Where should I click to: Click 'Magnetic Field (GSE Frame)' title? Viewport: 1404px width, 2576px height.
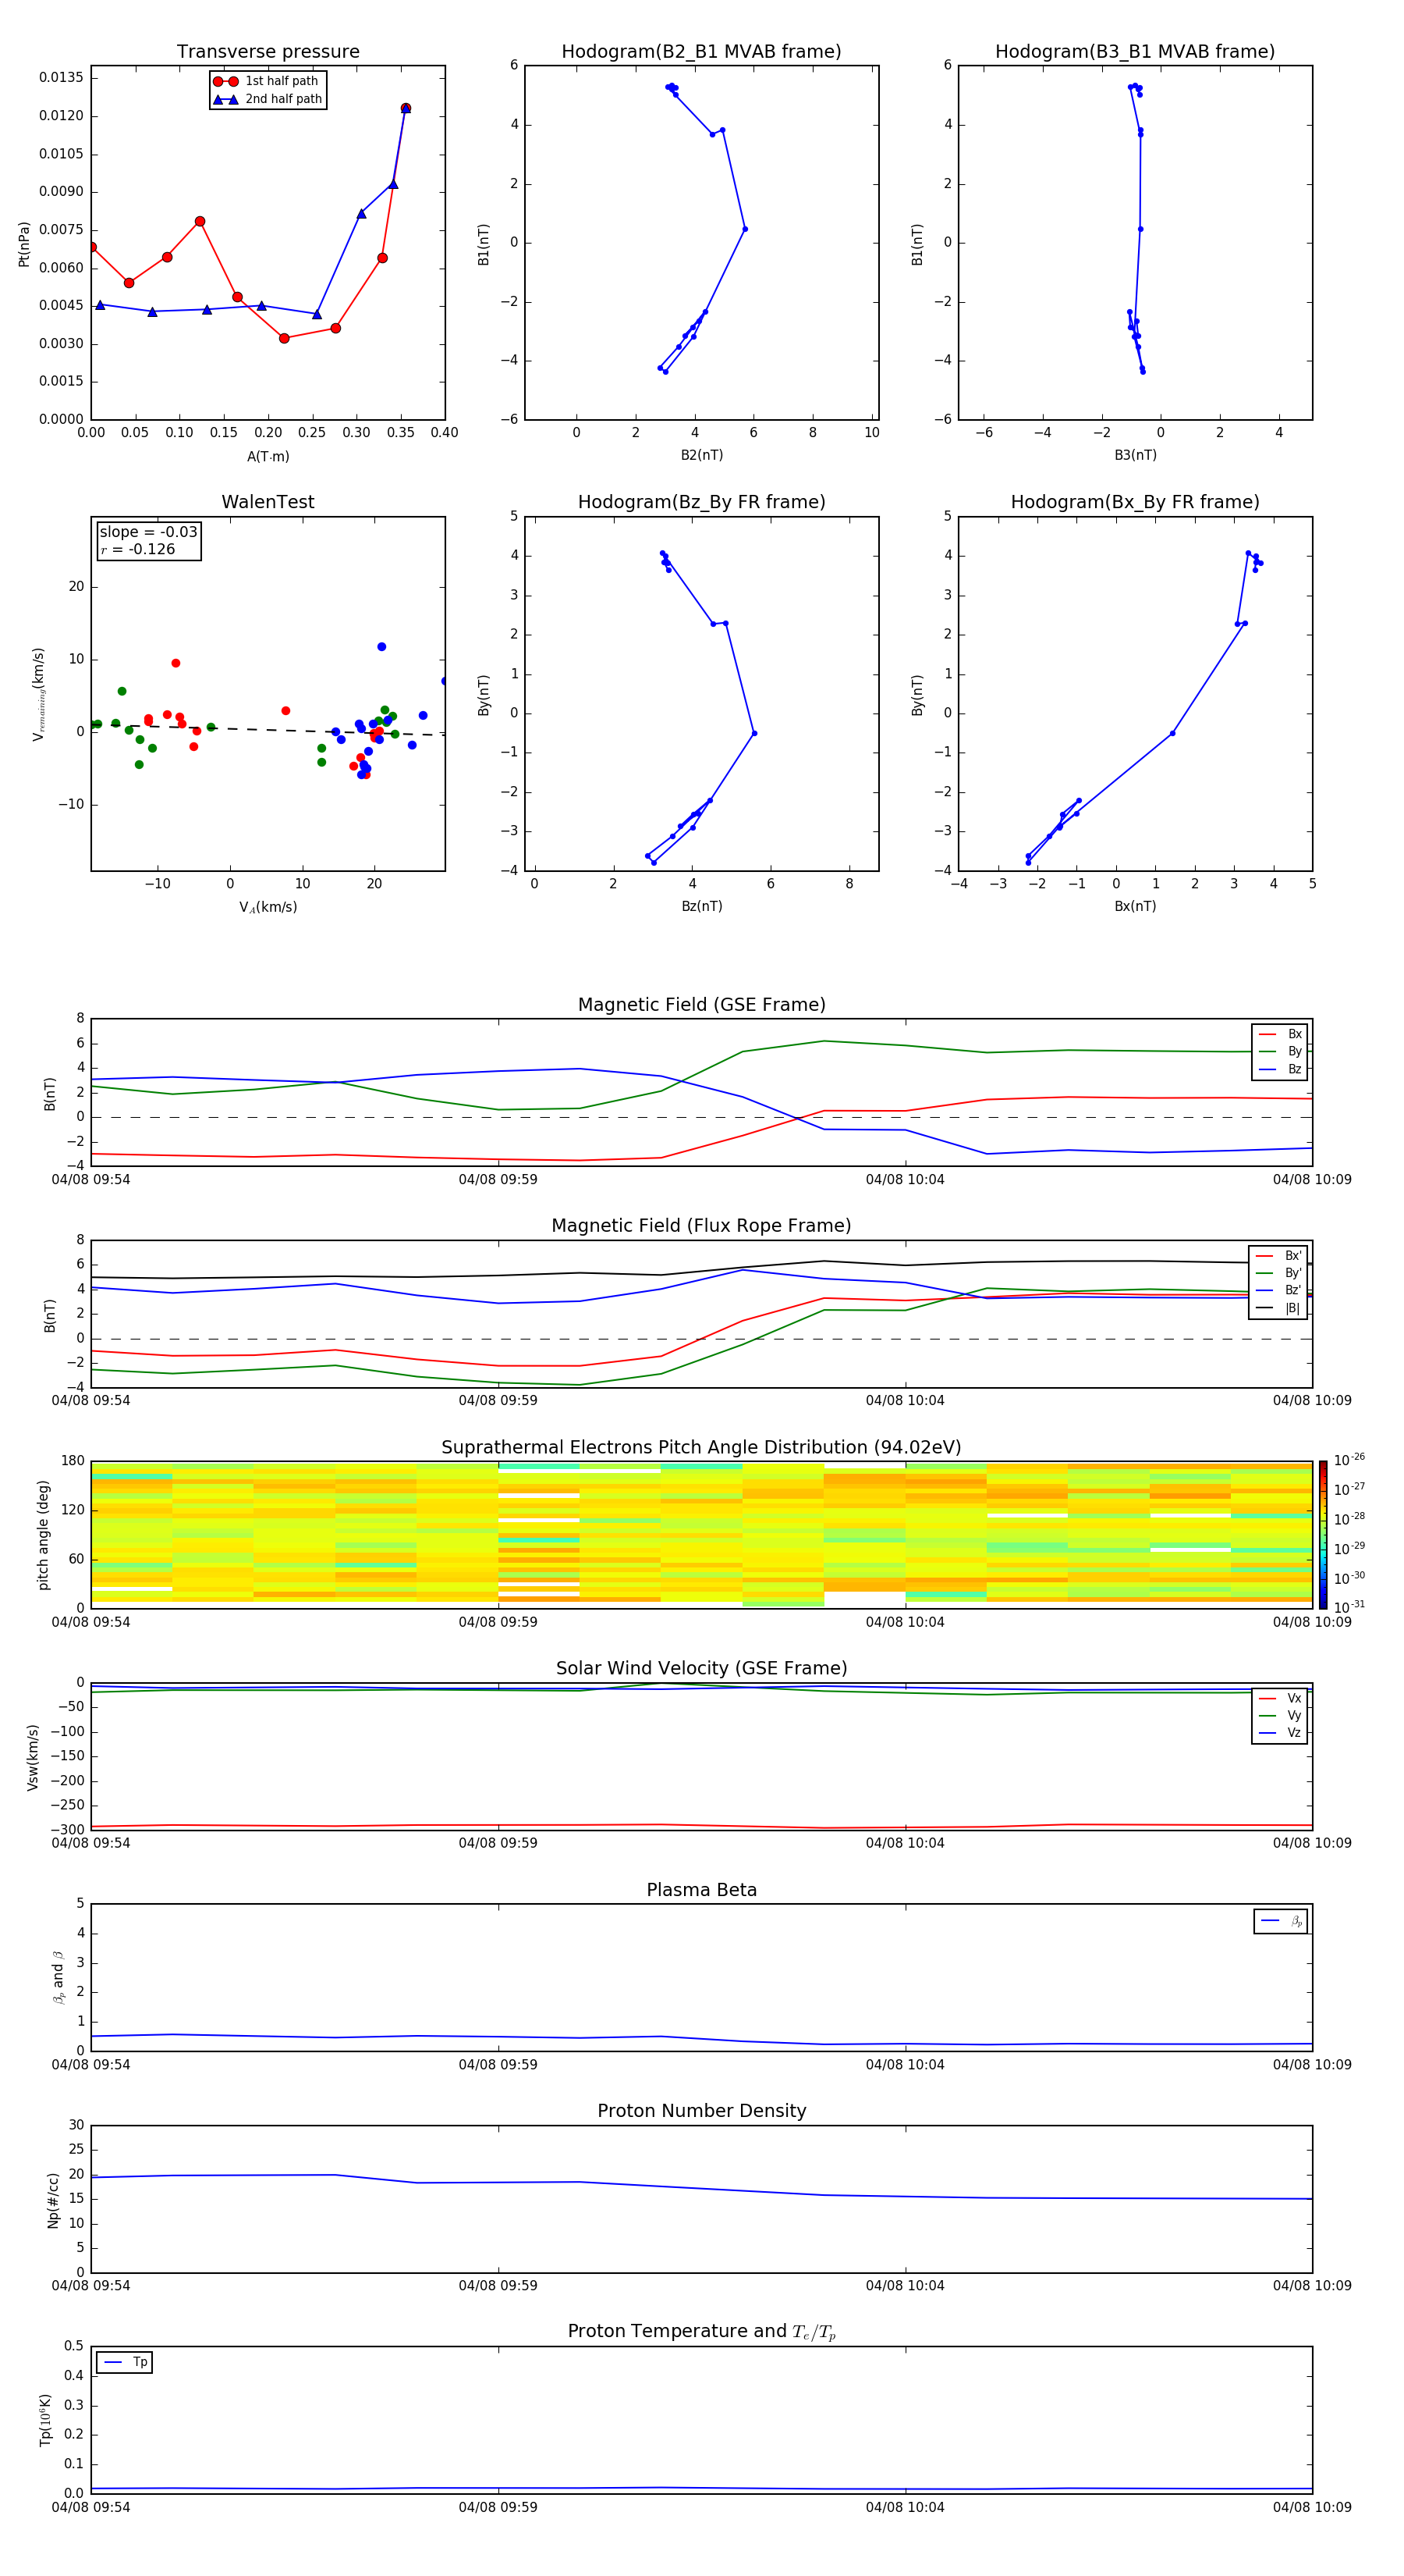coord(701,1005)
